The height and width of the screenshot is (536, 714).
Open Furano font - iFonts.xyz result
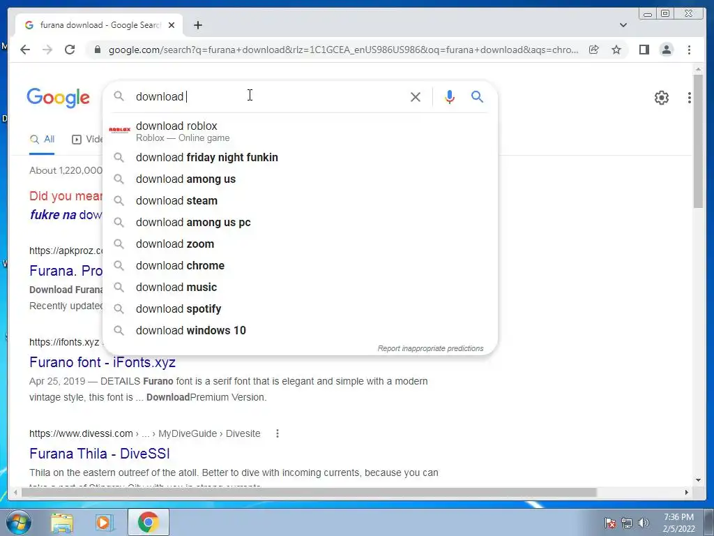point(102,362)
